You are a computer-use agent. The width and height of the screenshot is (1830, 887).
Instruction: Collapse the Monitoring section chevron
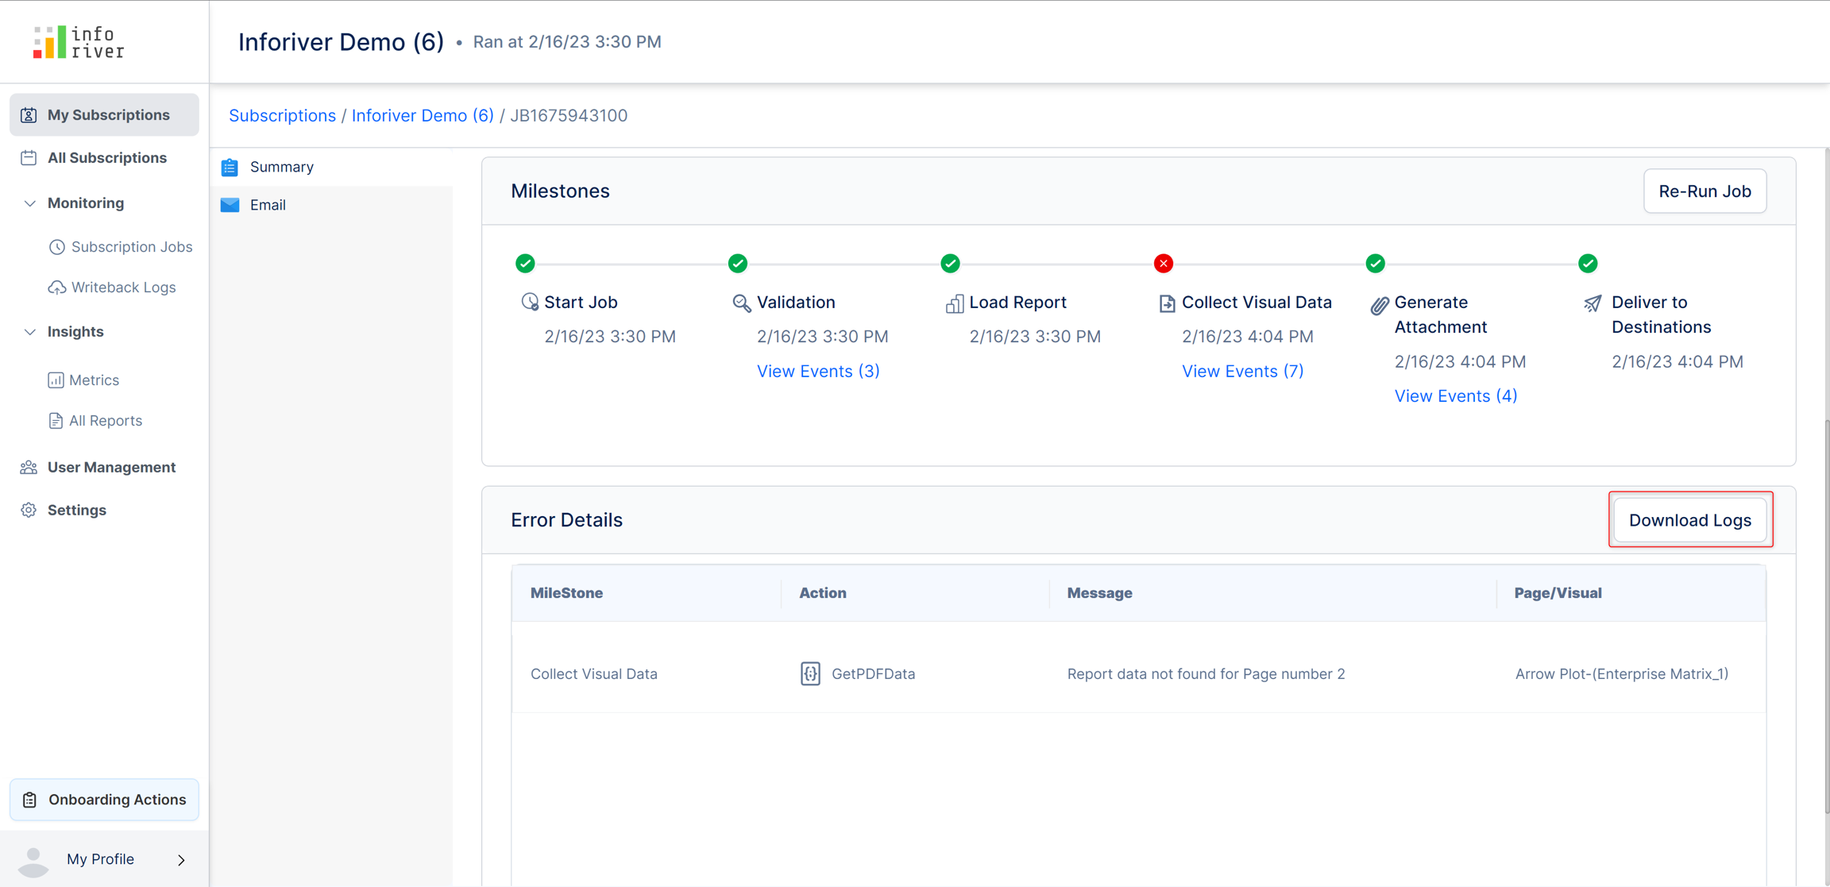(x=29, y=203)
